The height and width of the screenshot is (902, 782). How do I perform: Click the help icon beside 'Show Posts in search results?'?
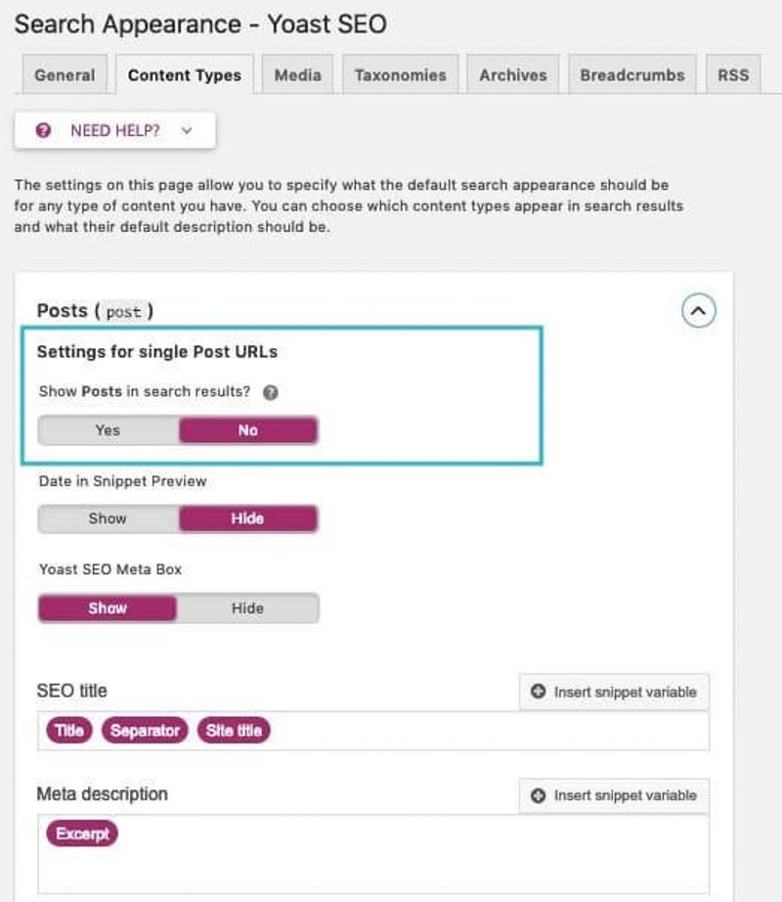pyautogui.click(x=271, y=392)
